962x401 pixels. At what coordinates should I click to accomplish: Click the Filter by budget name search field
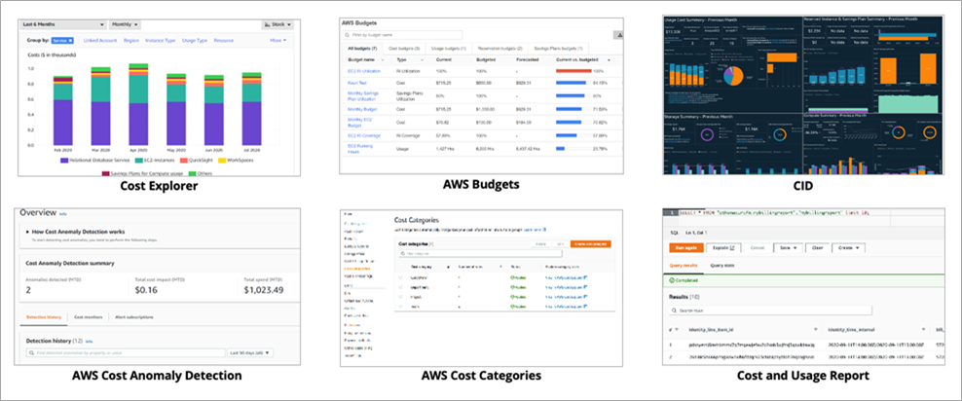pos(402,36)
